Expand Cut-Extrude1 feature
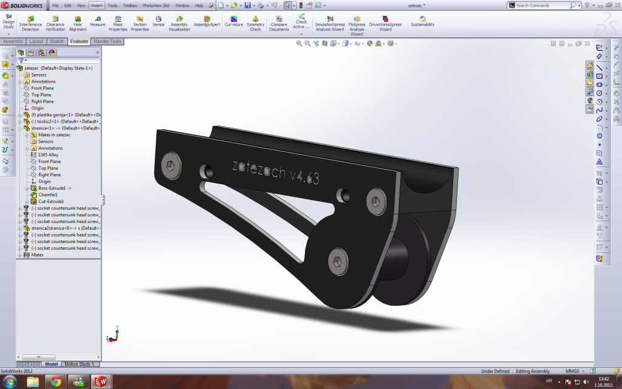Image resolution: width=622 pixels, height=389 pixels. point(27,202)
